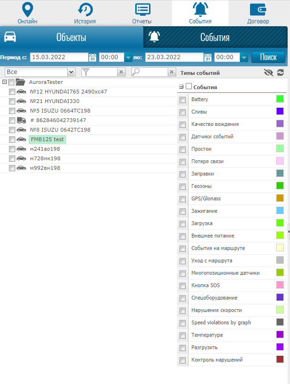The image size is (290, 384).
Task: Select the События top tab
Action: [x=200, y=13]
